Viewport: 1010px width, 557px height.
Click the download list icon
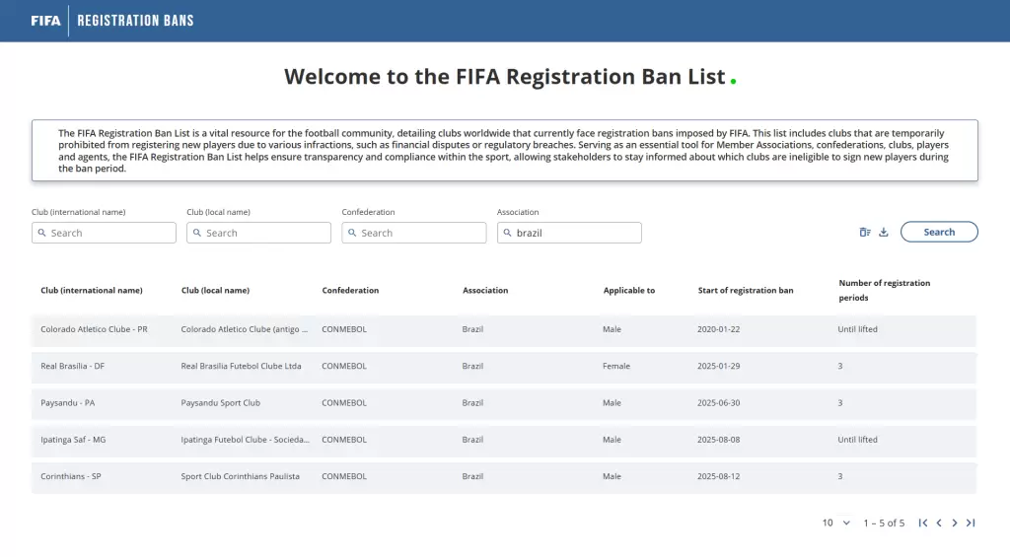[x=884, y=233]
